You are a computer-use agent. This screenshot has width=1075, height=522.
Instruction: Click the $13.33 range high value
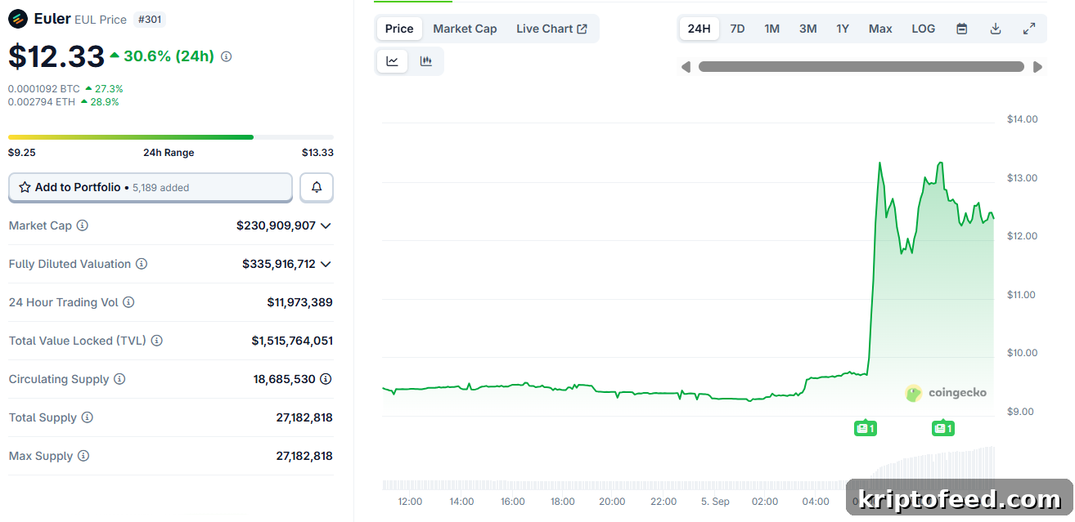317,153
